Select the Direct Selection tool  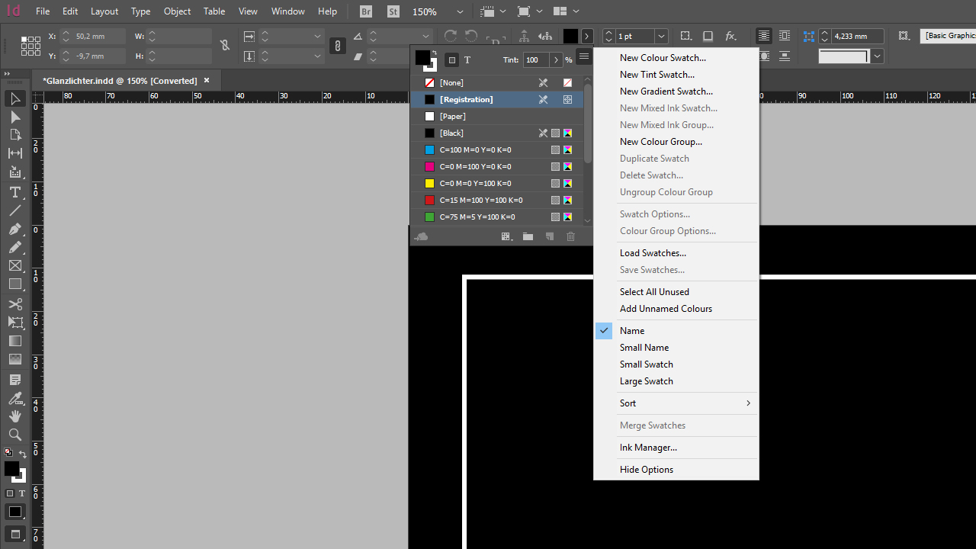pos(14,117)
